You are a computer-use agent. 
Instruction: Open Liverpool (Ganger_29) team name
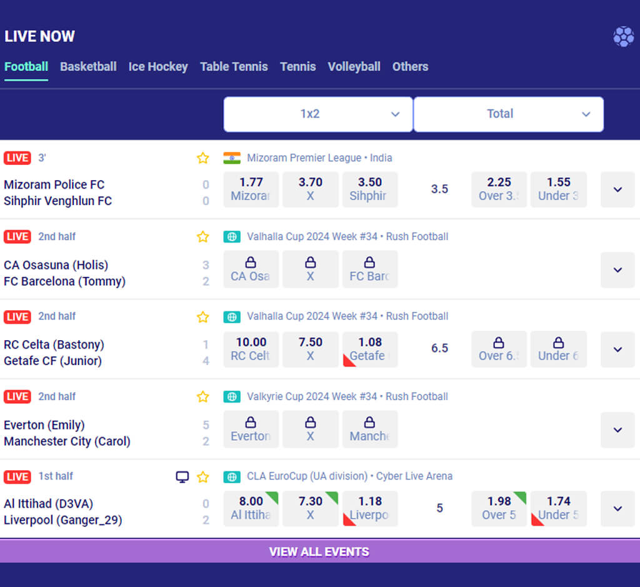(x=63, y=520)
